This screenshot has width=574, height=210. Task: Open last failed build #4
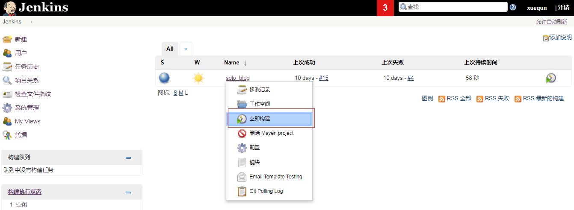tap(411, 78)
